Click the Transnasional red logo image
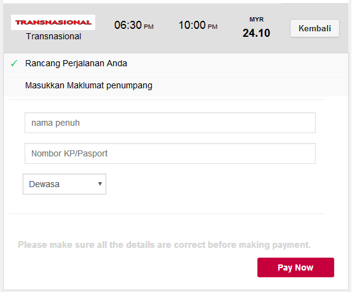 tap(53, 23)
